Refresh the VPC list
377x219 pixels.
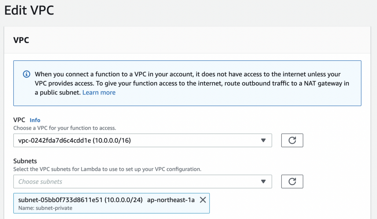pyautogui.click(x=292, y=140)
